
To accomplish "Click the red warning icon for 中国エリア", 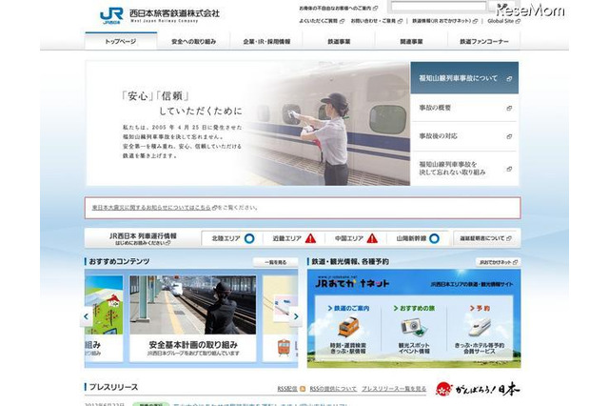I will 372,238.
